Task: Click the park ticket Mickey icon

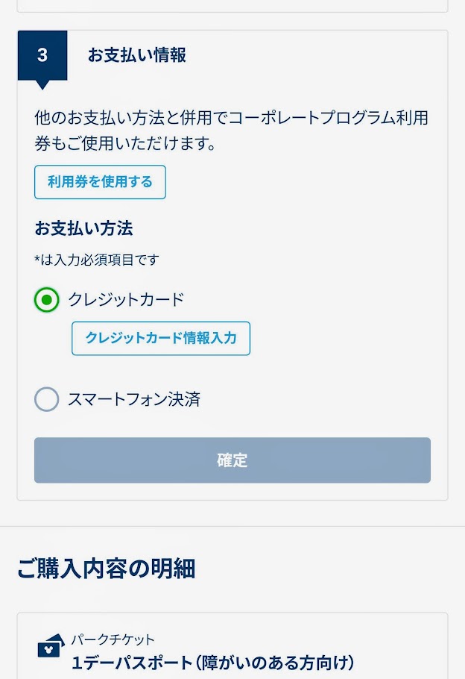Action: pyautogui.click(x=51, y=645)
